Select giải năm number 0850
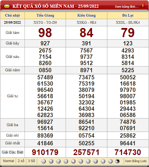Viewport: 149px width, 167px height. point(45,70)
